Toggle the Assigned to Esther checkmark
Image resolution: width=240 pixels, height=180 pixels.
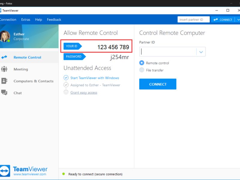pyautogui.click(x=66, y=85)
